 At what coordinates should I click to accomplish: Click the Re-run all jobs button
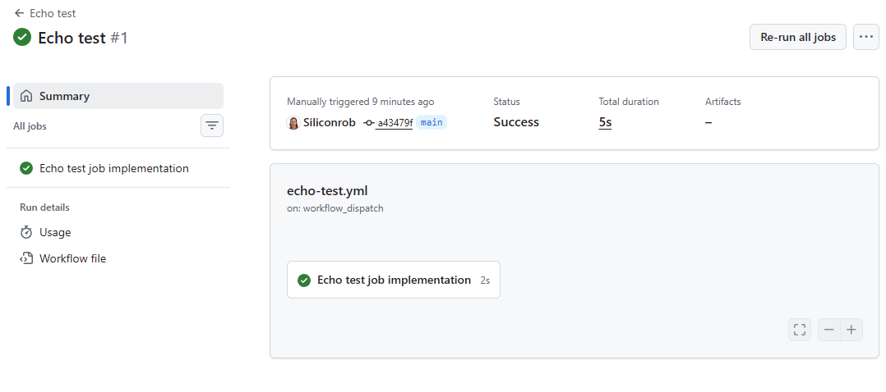(797, 37)
